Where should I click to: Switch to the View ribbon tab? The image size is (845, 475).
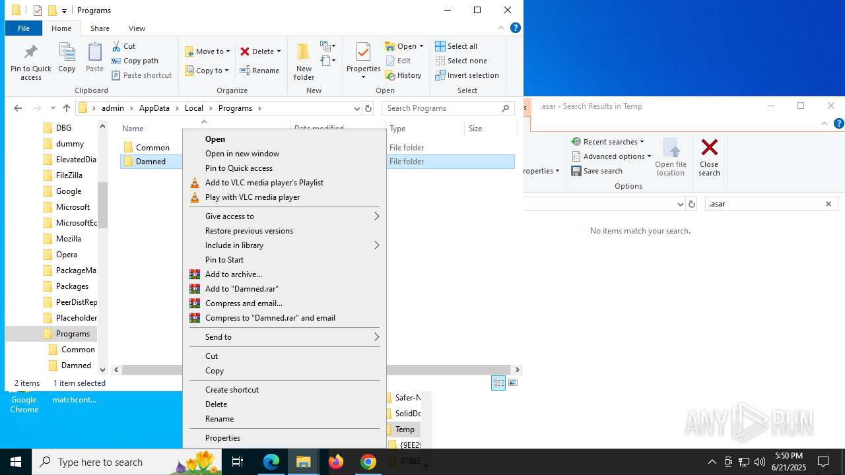[137, 28]
